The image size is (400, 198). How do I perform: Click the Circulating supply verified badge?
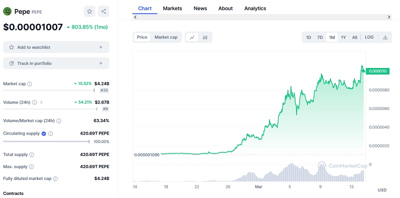point(43,133)
